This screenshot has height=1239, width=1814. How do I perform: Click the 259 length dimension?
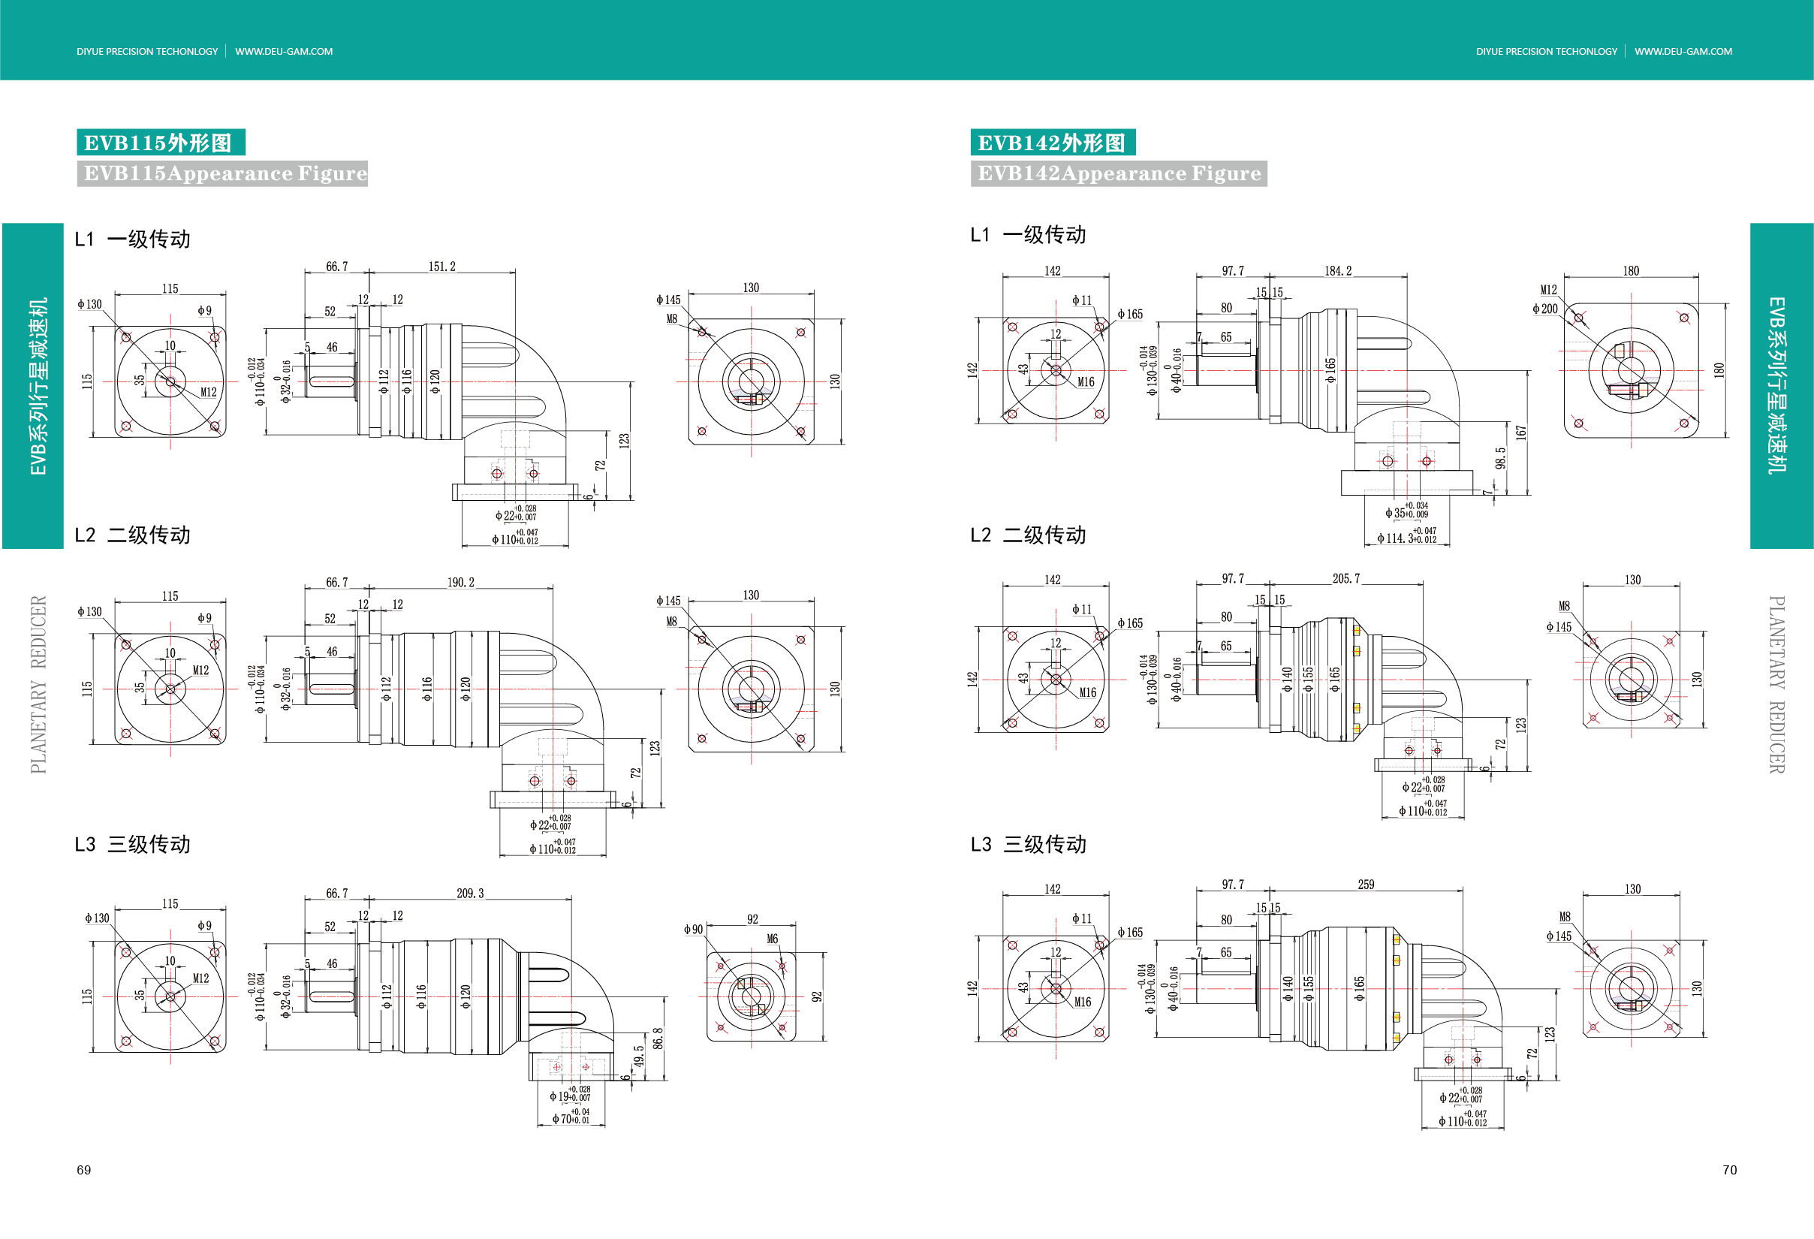(1366, 885)
